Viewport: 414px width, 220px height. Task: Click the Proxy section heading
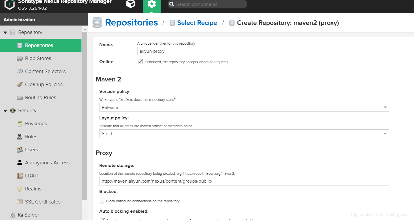(104, 153)
